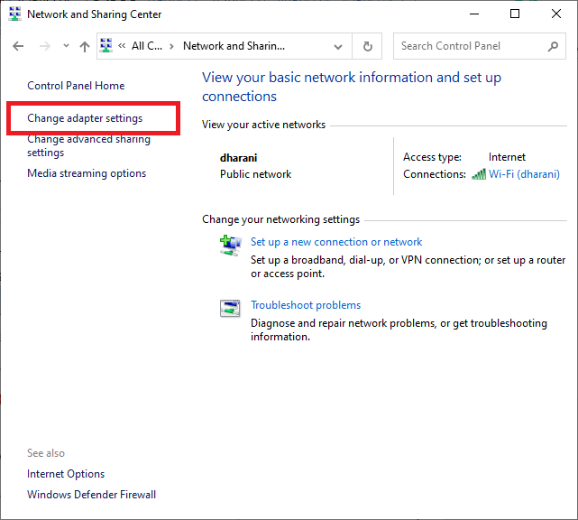
Task: Open the recent locations dropdown arrow
Action: 66,46
